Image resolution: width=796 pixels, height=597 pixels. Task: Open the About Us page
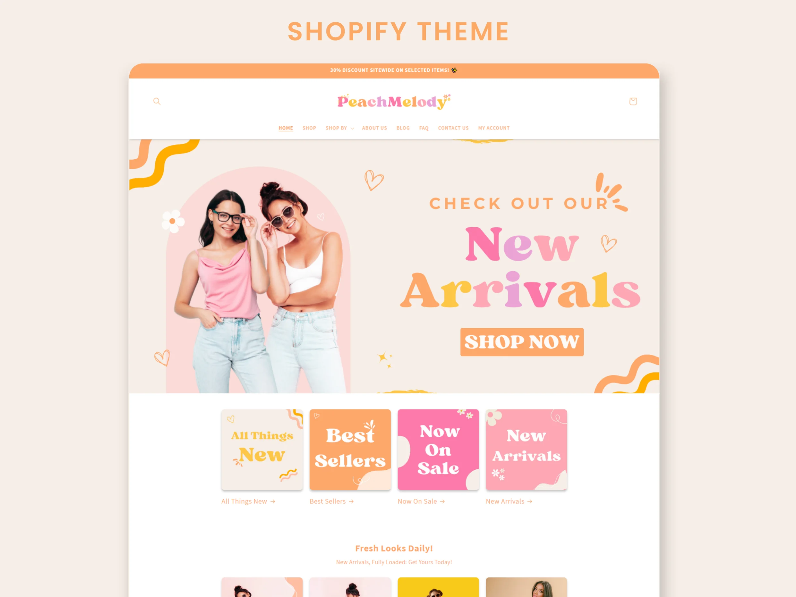(374, 128)
